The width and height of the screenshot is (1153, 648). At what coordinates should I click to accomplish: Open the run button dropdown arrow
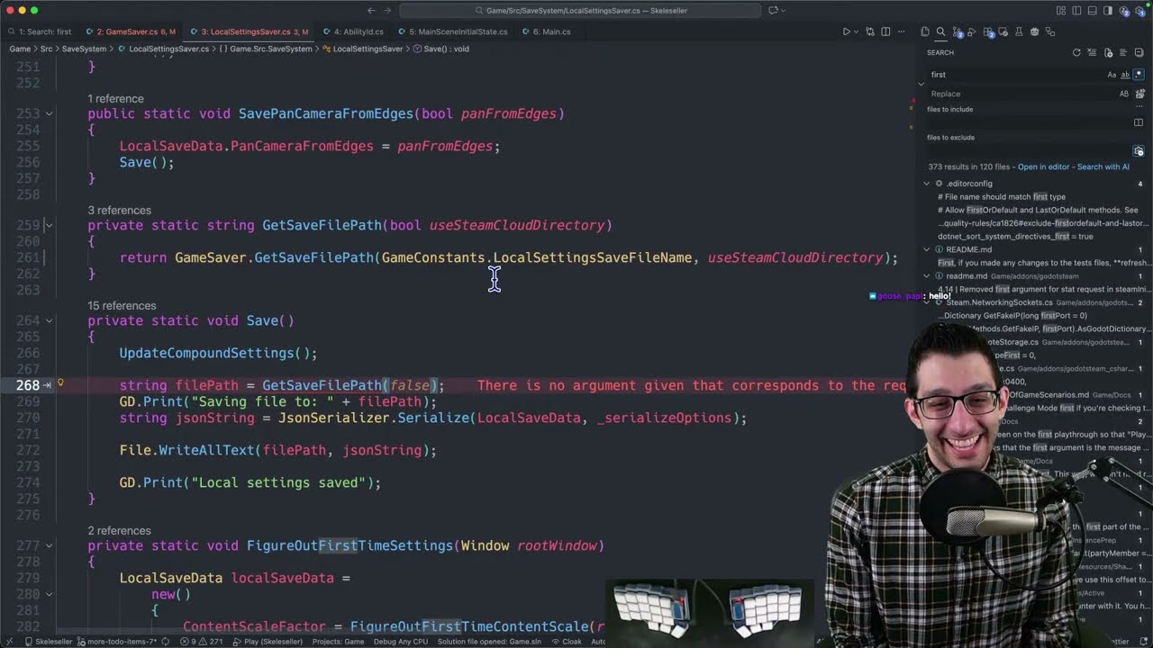click(x=857, y=31)
